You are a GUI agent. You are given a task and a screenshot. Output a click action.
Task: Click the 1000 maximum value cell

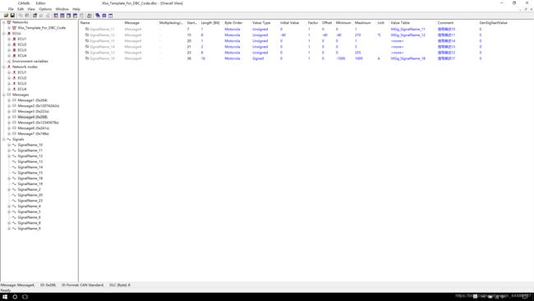359,58
